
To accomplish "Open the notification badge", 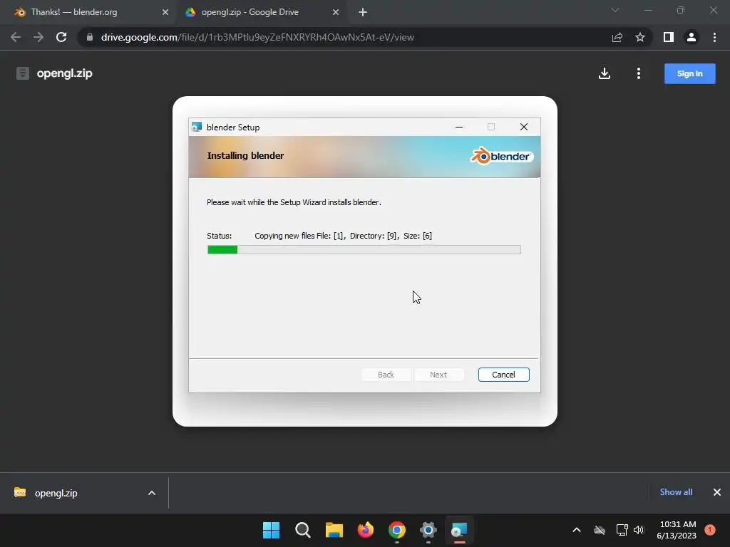I will coord(710,529).
